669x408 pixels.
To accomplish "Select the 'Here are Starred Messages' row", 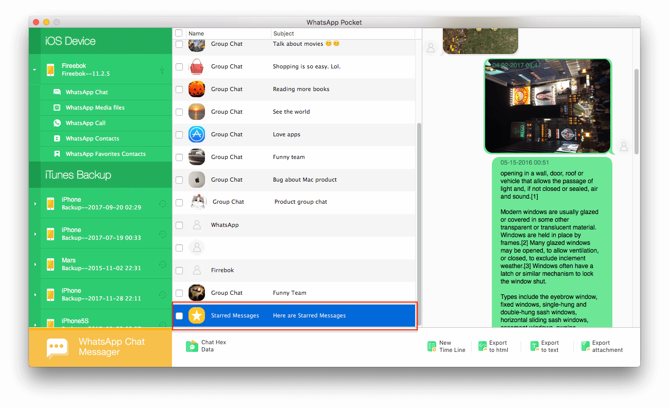I will pos(294,315).
